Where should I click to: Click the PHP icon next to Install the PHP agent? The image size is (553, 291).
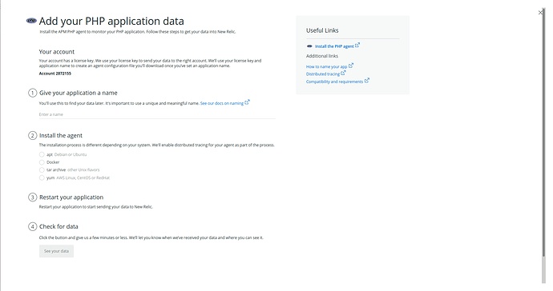309,46
